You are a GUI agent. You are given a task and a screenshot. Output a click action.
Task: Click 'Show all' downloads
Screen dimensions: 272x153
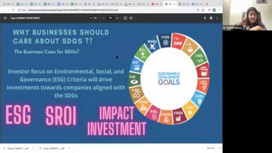(x=211, y=148)
